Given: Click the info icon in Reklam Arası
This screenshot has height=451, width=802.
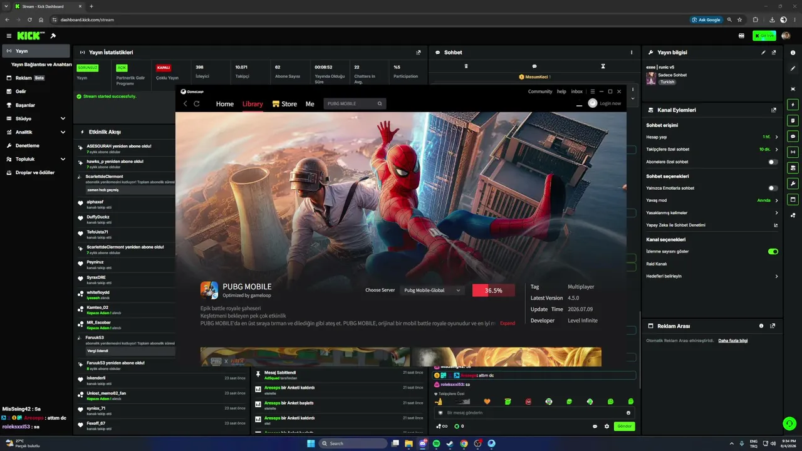Looking at the screenshot, I should pyautogui.click(x=761, y=326).
